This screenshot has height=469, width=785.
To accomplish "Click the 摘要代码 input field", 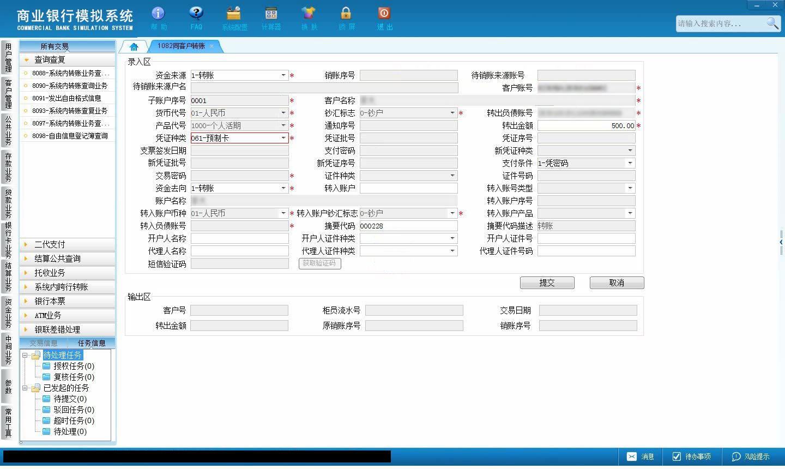I will point(408,226).
